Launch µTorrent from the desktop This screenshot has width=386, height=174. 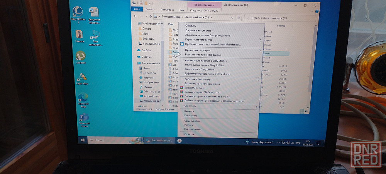click(81, 57)
